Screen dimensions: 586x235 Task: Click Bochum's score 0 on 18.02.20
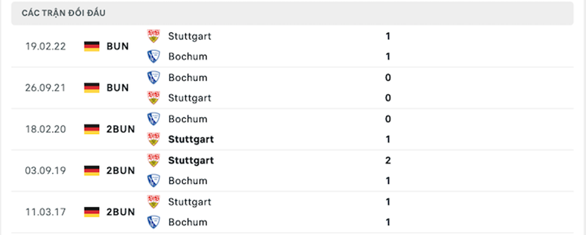point(388,119)
